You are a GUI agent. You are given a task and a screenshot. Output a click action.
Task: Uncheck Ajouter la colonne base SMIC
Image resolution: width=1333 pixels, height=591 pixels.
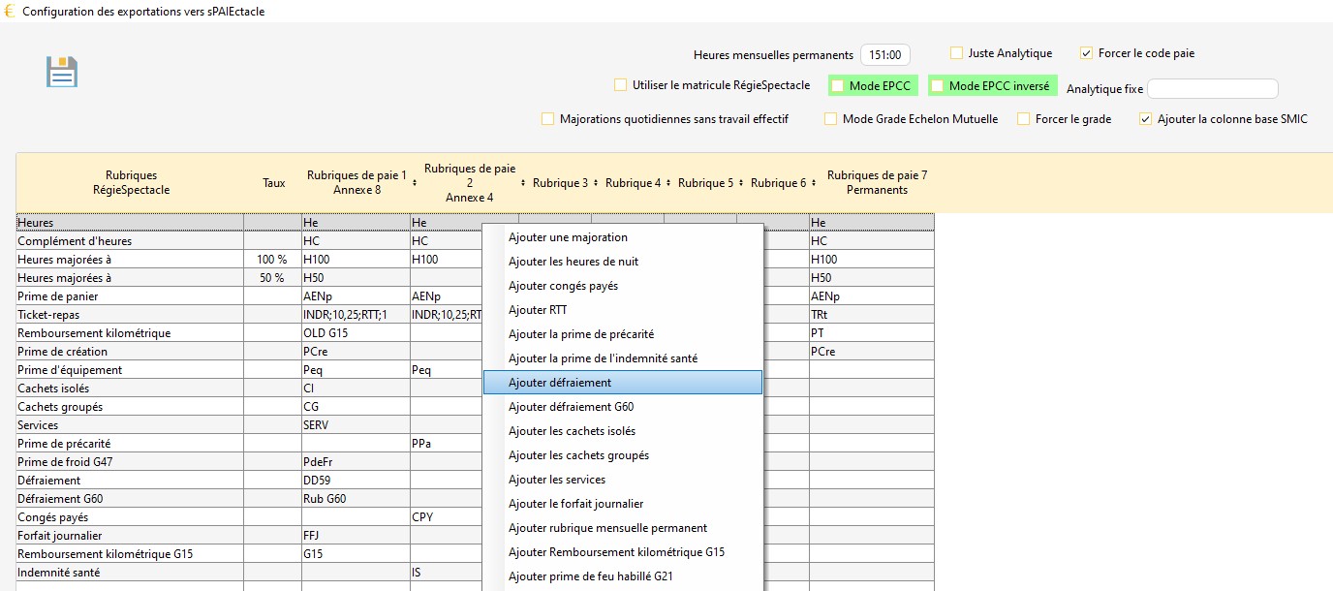tap(1145, 119)
